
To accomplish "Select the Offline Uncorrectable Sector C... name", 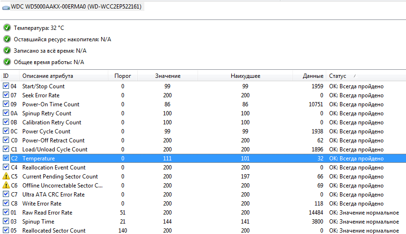I will tap(62, 186).
